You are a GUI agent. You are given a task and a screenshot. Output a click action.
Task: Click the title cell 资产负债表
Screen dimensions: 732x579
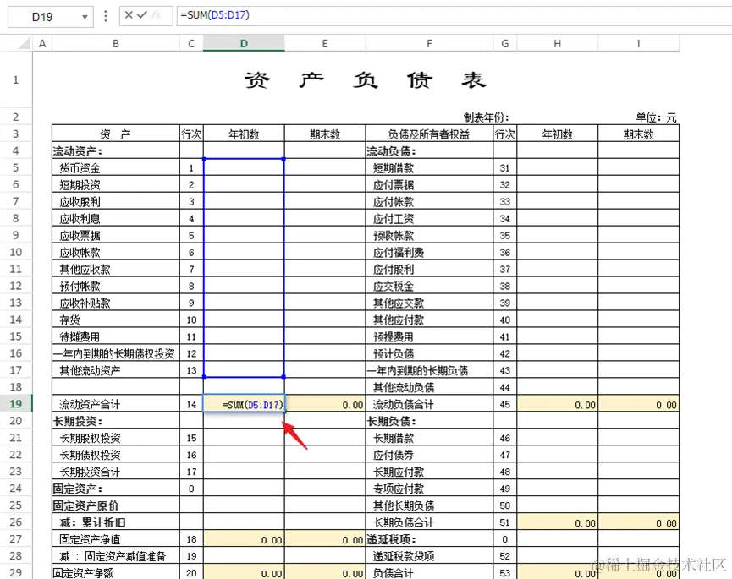point(366,79)
